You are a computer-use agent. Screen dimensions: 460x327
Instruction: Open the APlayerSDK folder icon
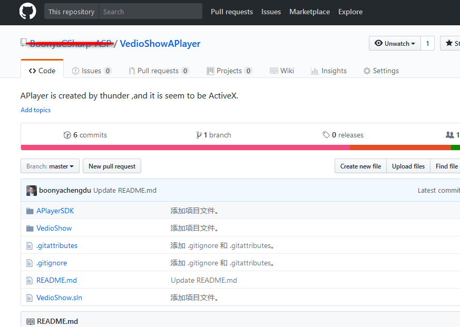click(30, 211)
